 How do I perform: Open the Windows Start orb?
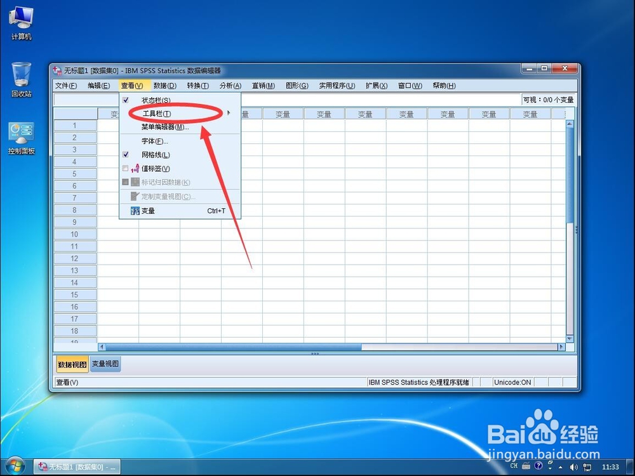[14, 466]
